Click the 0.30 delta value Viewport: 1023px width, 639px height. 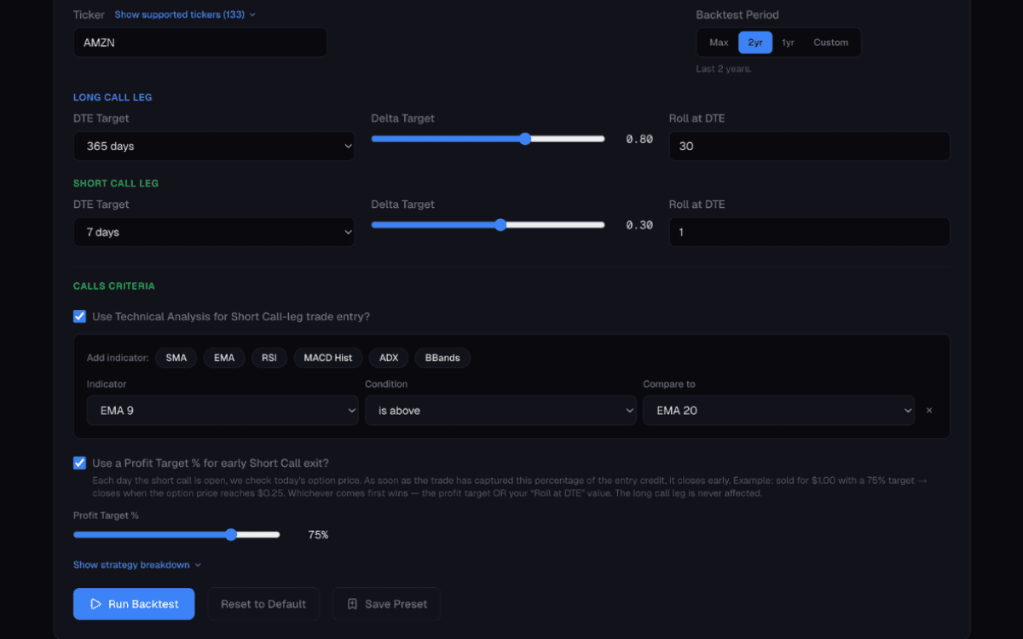coord(639,225)
